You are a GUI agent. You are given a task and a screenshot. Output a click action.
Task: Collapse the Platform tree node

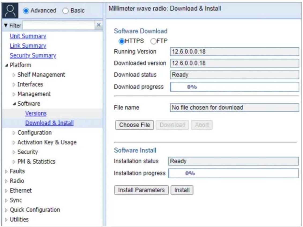pyautogui.click(x=7, y=65)
